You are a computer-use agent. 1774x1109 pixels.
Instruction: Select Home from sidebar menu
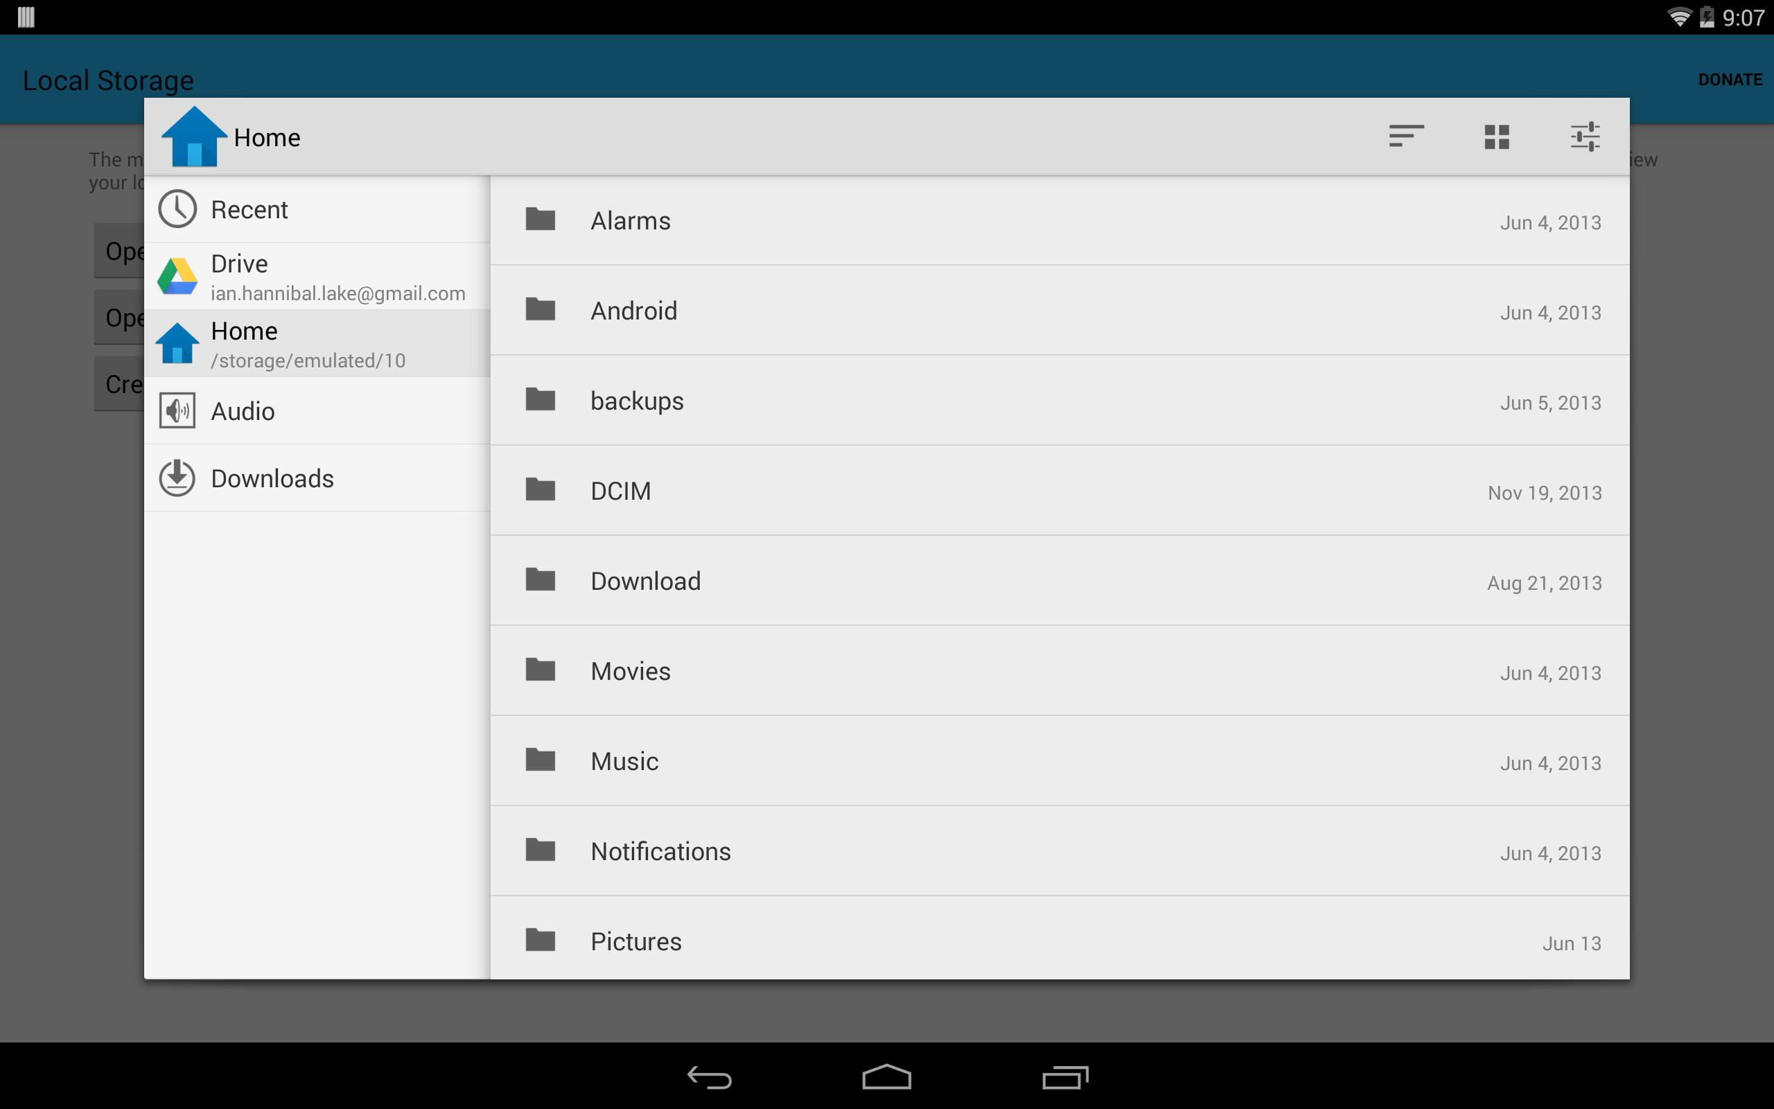pos(314,342)
